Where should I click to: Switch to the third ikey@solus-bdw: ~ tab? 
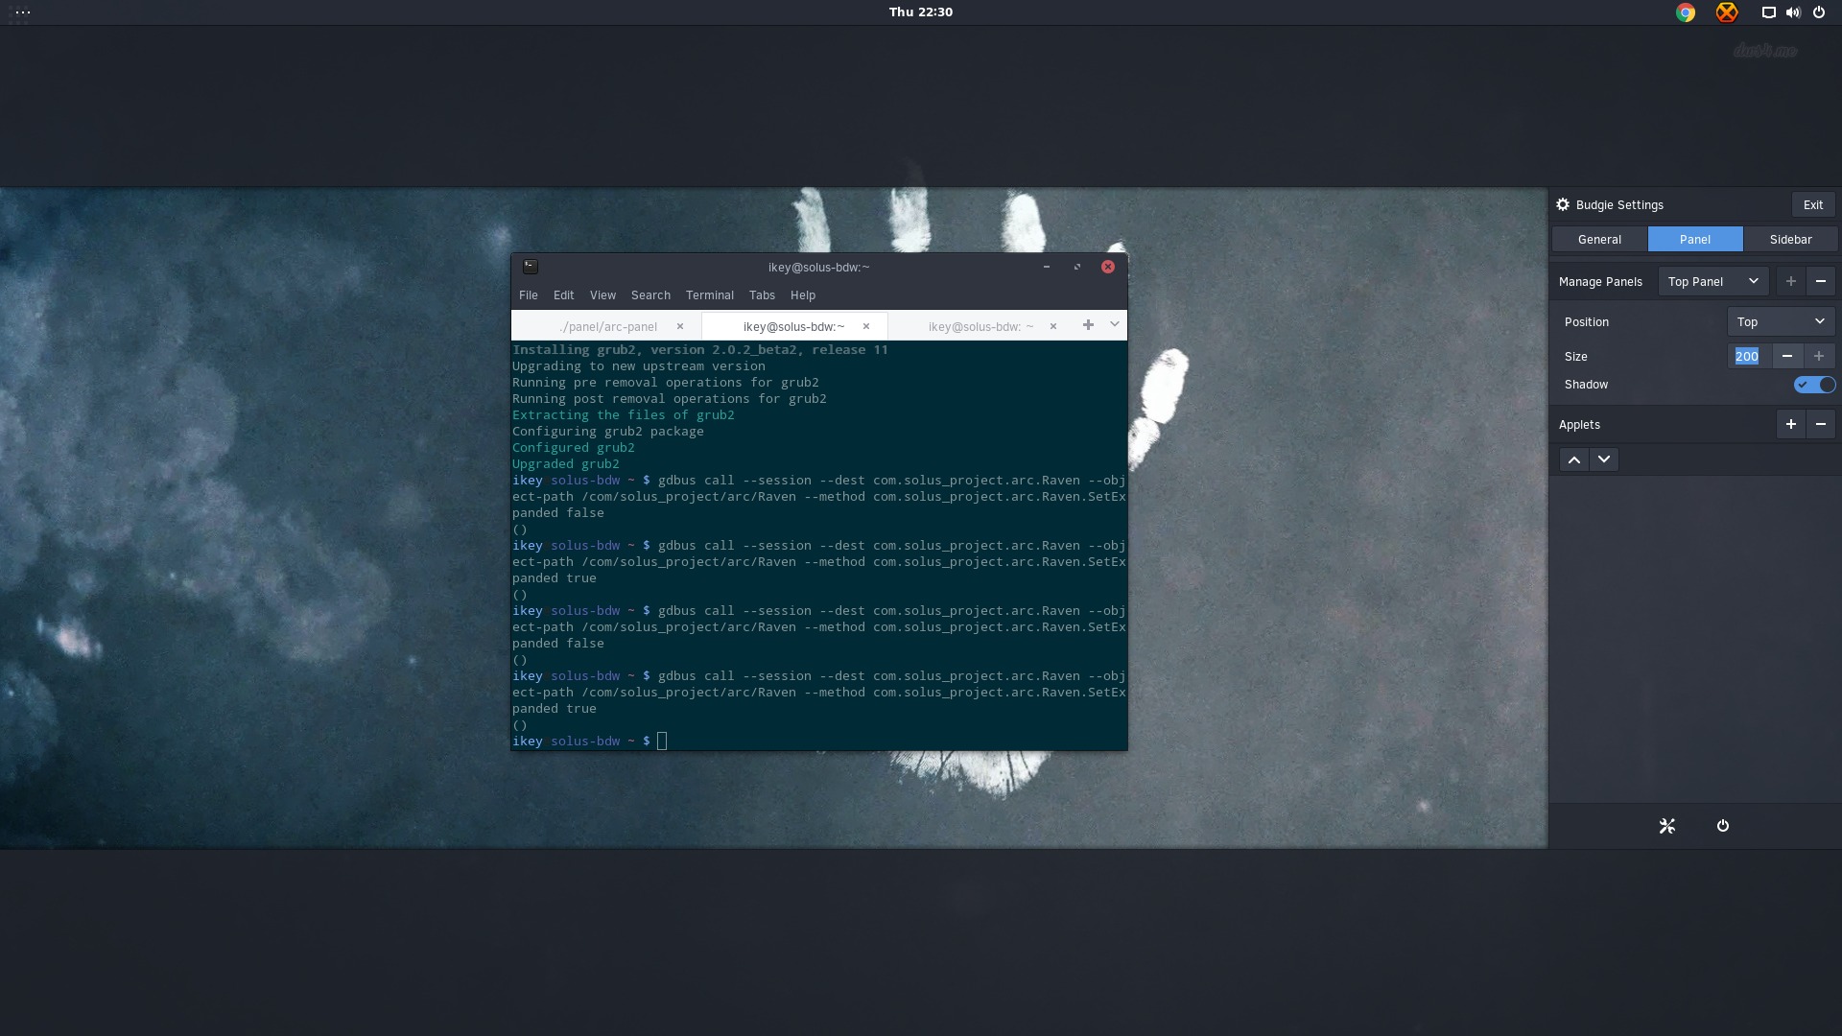click(x=980, y=326)
